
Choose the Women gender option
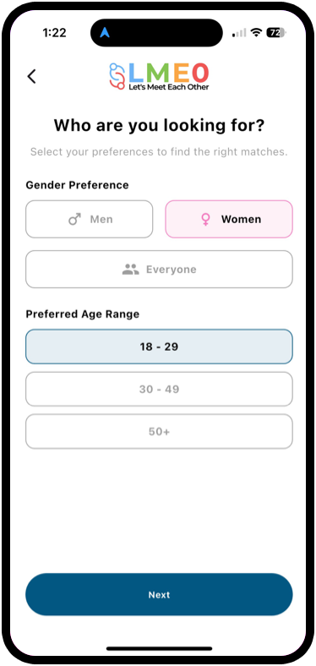click(x=229, y=219)
